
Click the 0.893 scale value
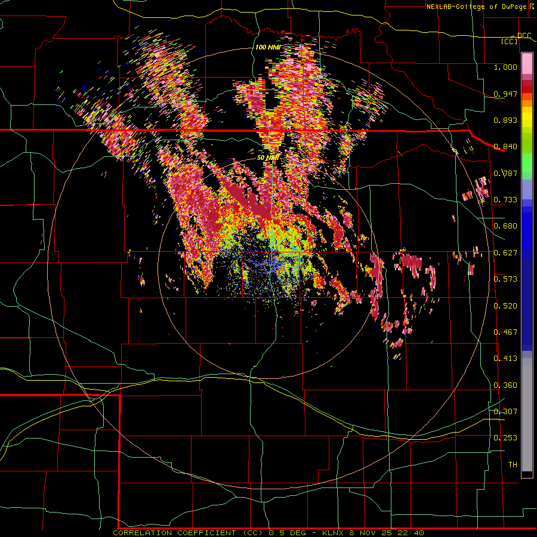505,120
